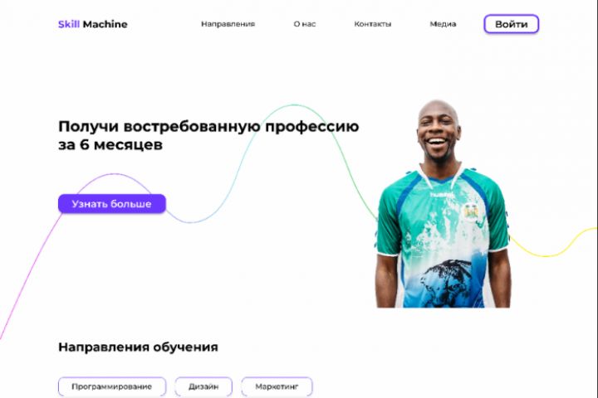Viewport: 598px width, 398px height.
Task: Click the crest badge on the jersey
Action: [x=471, y=212]
